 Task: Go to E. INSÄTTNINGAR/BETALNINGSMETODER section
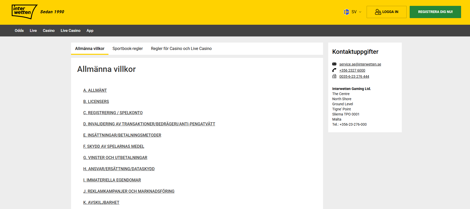click(x=122, y=135)
